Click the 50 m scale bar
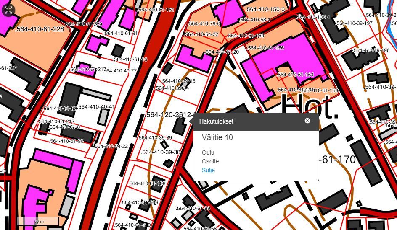This screenshot has height=230, width=397. click(x=39, y=221)
